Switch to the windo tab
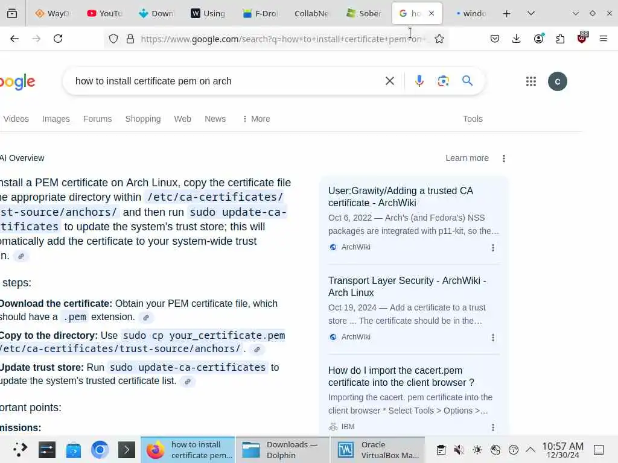Image resolution: width=618 pixels, height=463 pixels. (x=470, y=13)
